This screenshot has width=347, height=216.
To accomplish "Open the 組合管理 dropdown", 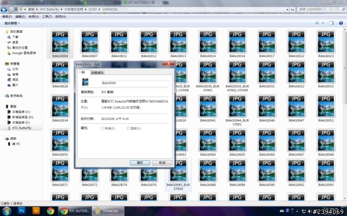I will click(x=12, y=23).
